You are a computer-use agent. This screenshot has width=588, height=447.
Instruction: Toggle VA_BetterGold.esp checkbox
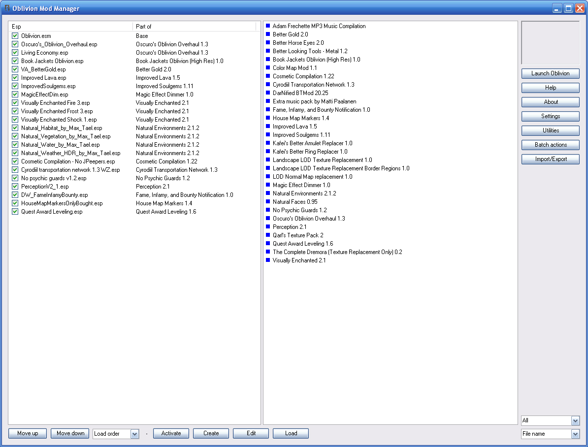click(x=15, y=69)
